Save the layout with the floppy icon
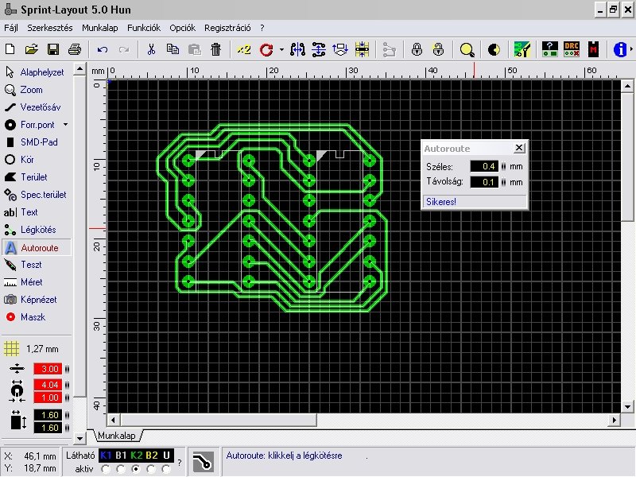 [x=53, y=49]
